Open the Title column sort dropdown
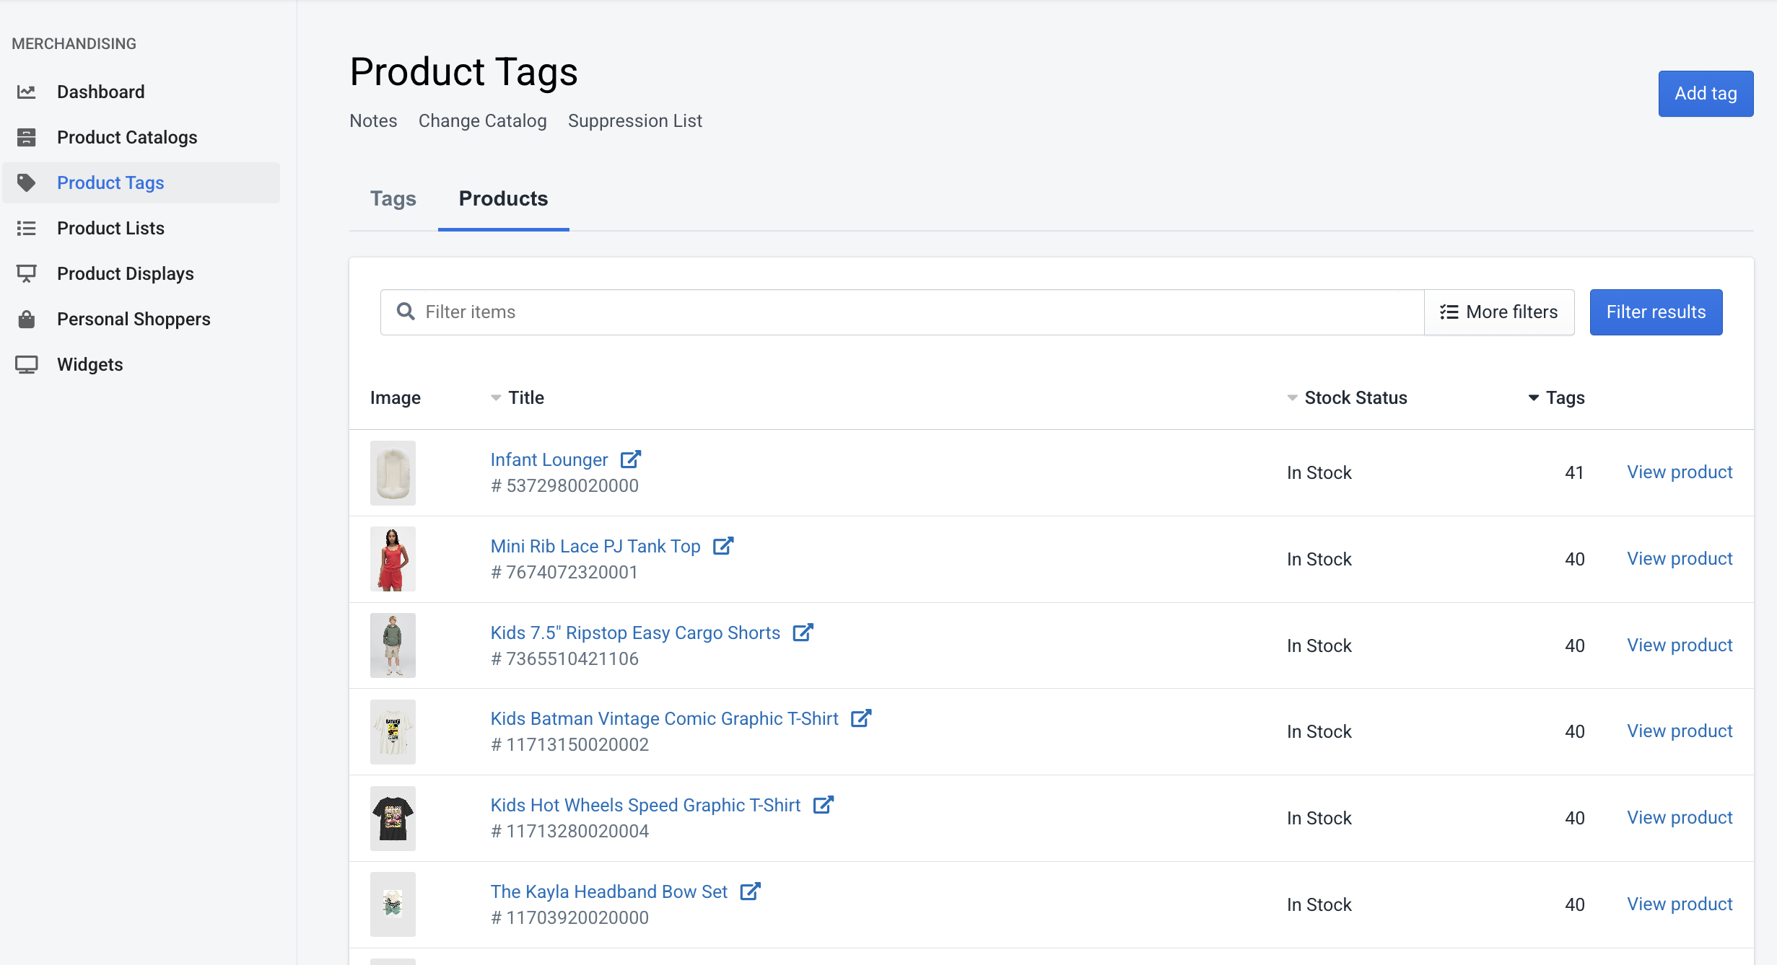This screenshot has width=1777, height=965. pyautogui.click(x=495, y=397)
